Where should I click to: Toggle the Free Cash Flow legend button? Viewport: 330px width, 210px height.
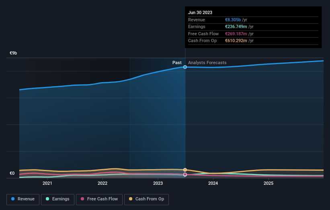[99, 199]
